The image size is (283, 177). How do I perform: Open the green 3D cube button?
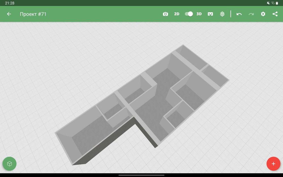point(9,164)
